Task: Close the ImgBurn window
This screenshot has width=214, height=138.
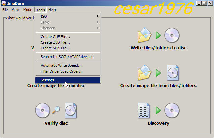Action: tap(210, 3)
